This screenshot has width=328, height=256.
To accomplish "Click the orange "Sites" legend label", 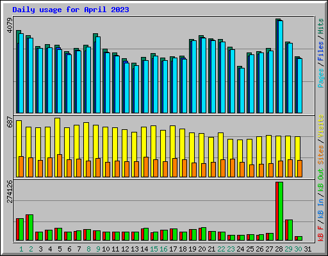I will pos(321,155).
